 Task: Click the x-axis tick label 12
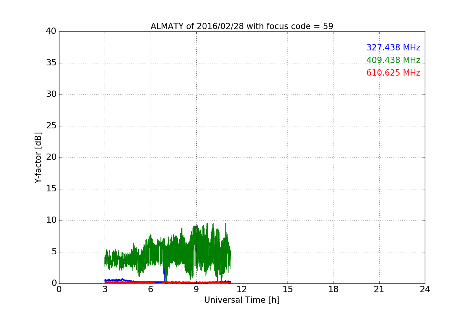click(242, 289)
